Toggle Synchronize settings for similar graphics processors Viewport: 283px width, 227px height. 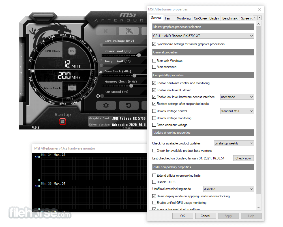[188, 44]
